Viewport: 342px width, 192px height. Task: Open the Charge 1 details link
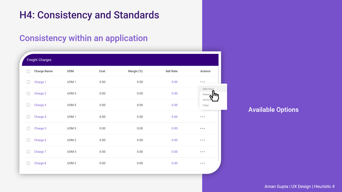point(40,82)
